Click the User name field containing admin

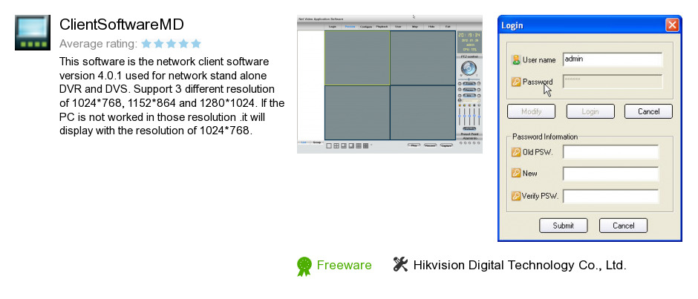[612, 59]
